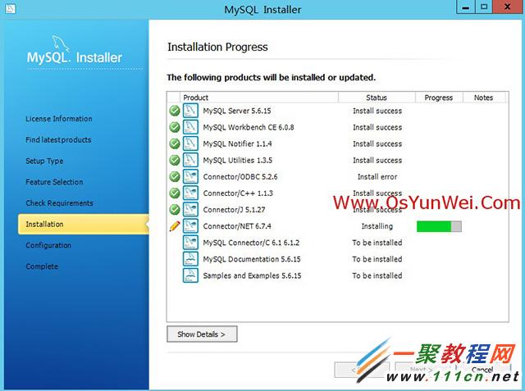Click To be installed status for MySQL Documentation
This screenshot has height=391, width=525.
tap(377, 259)
